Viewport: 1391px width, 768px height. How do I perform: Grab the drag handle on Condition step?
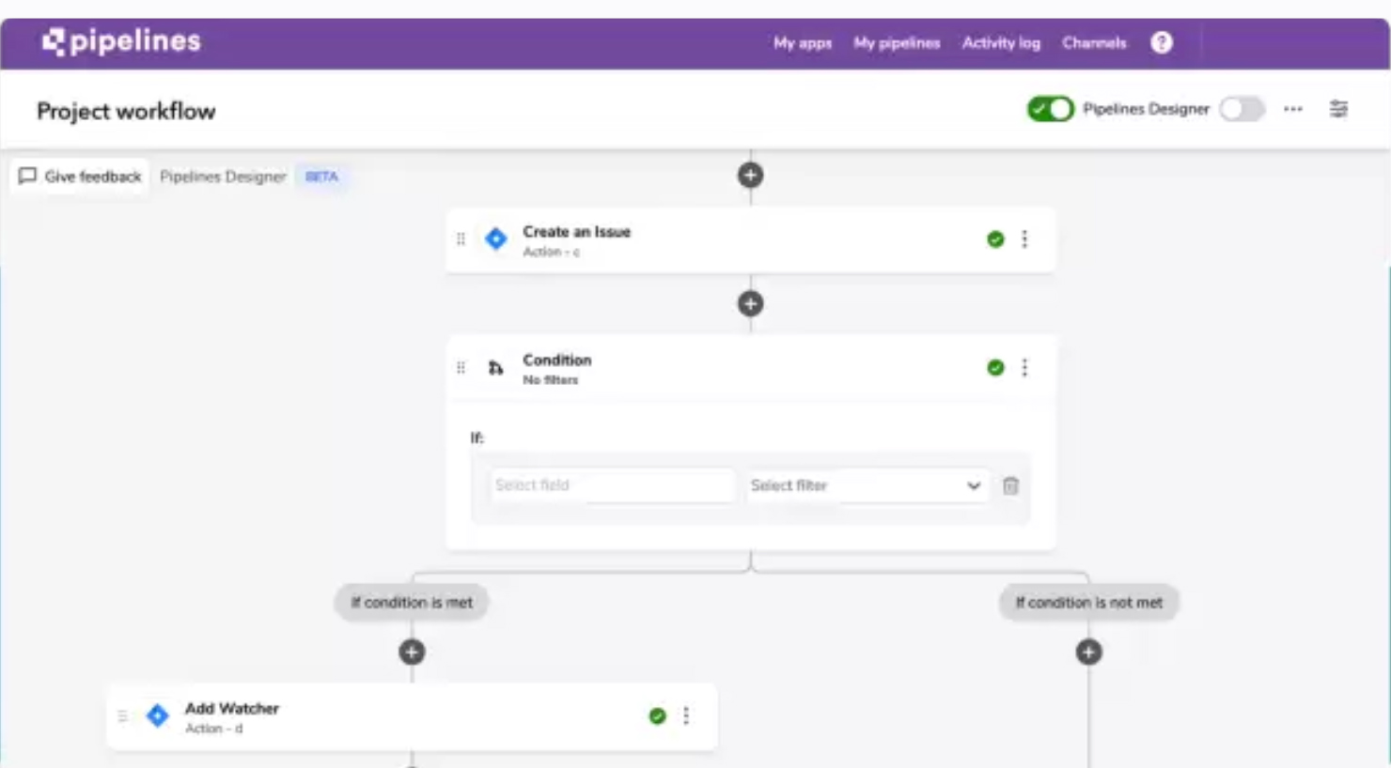(x=461, y=367)
